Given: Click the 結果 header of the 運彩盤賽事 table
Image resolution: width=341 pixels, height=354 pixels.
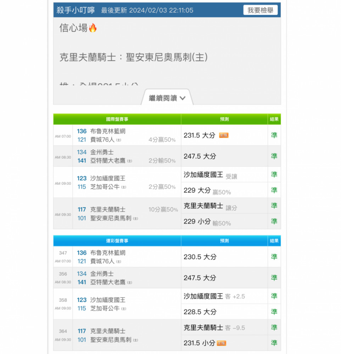Looking at the screenshot, I should coord(274,241).
